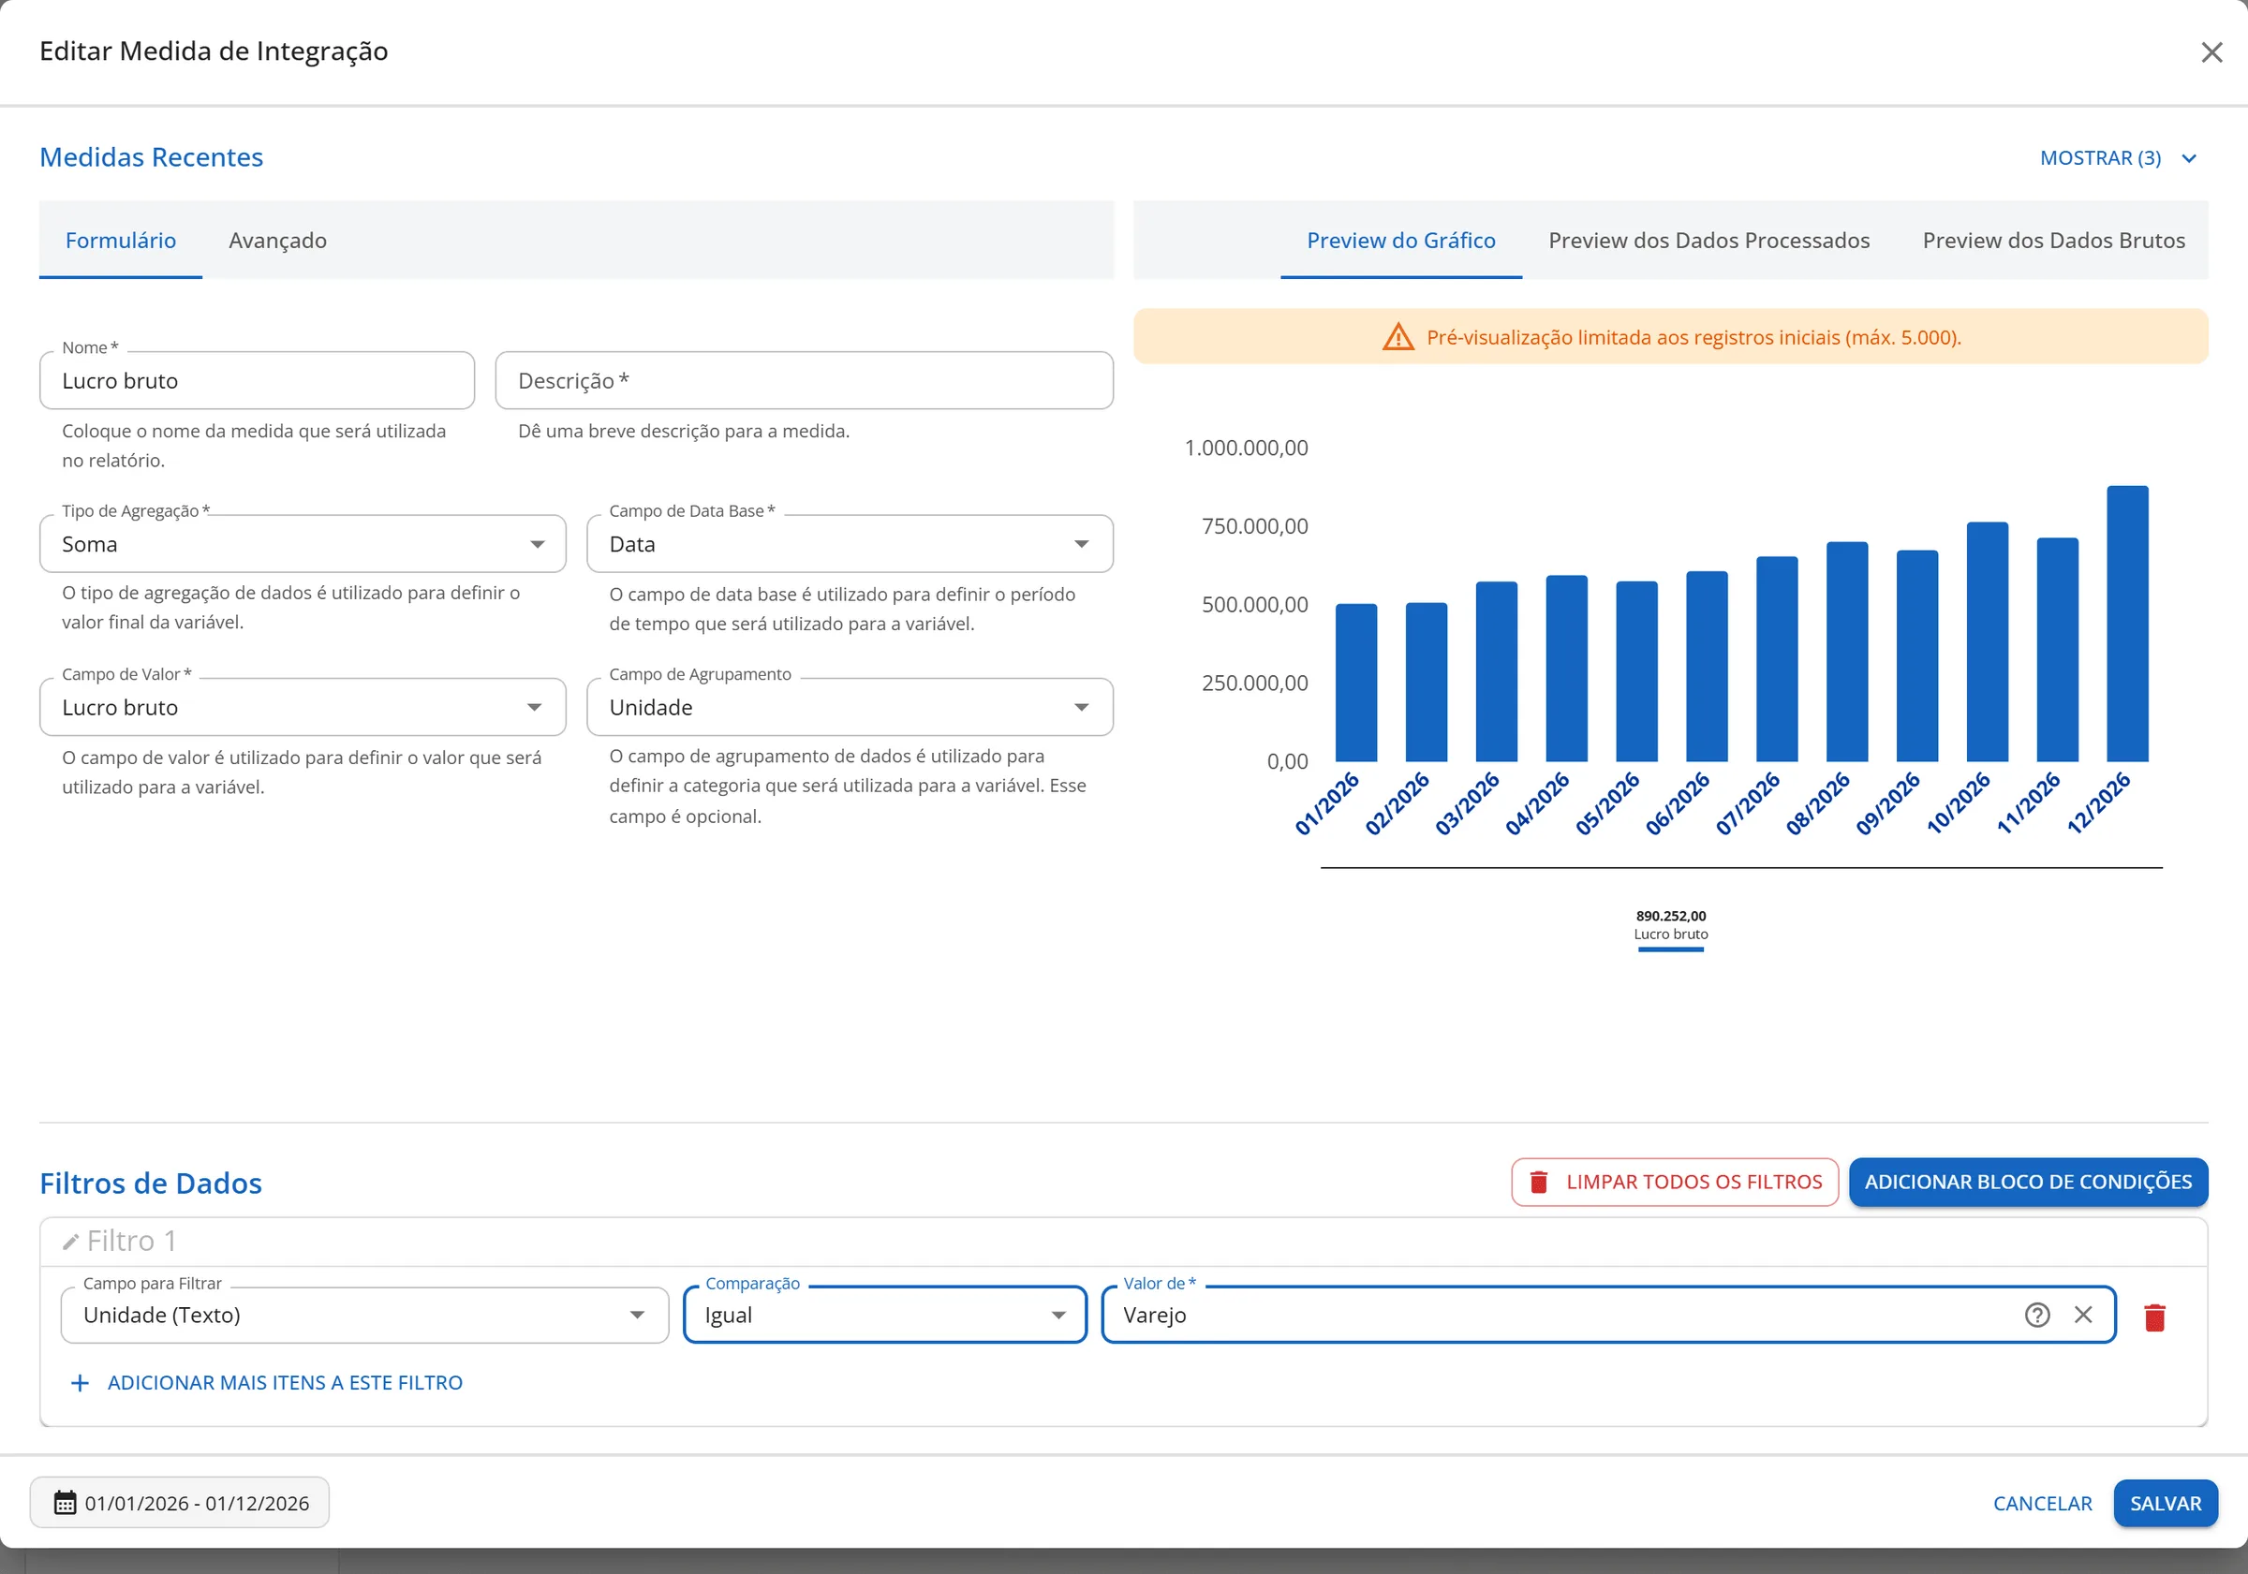This screenshot has height=1574, width=2248.
Task: Click the calendar icon in date range button
Action: click(65, 1503)
